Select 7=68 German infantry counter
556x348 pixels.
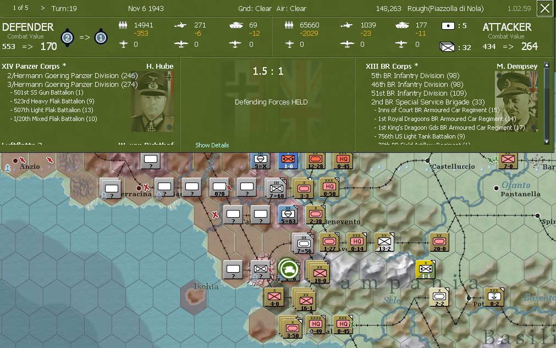(276, 188)
